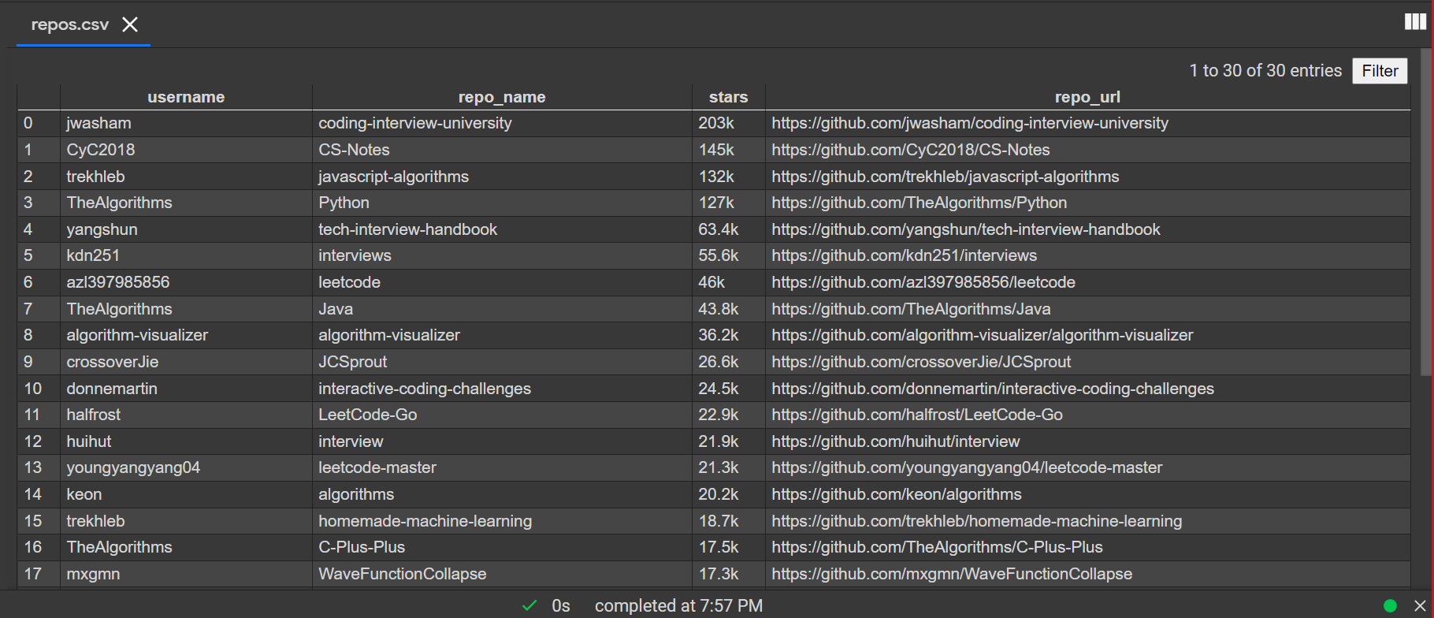Sort by repo_url column header
Image resolution: width=1434 pixels, height=618 pixels.
(x=1087, y=97)
